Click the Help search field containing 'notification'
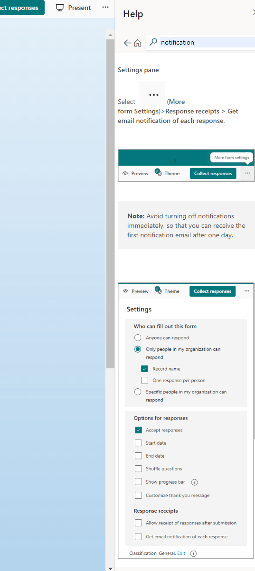Viewport: 255px width, 571px height. click(207, 42)
